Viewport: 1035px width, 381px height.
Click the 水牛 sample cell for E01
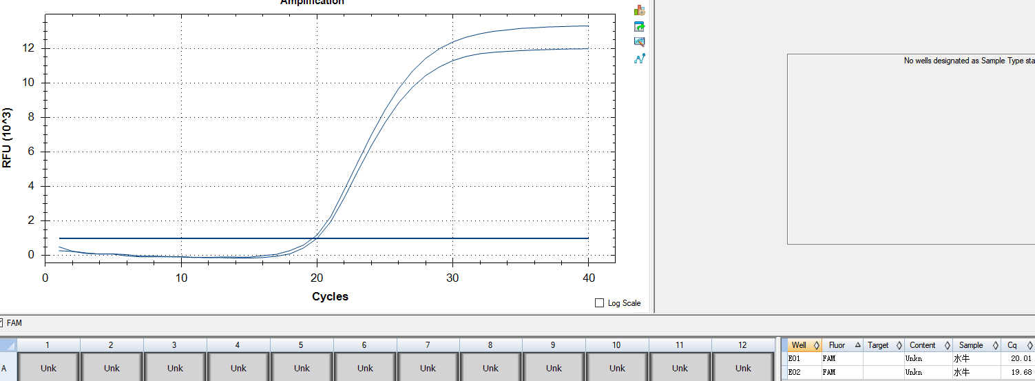[976, 358]
